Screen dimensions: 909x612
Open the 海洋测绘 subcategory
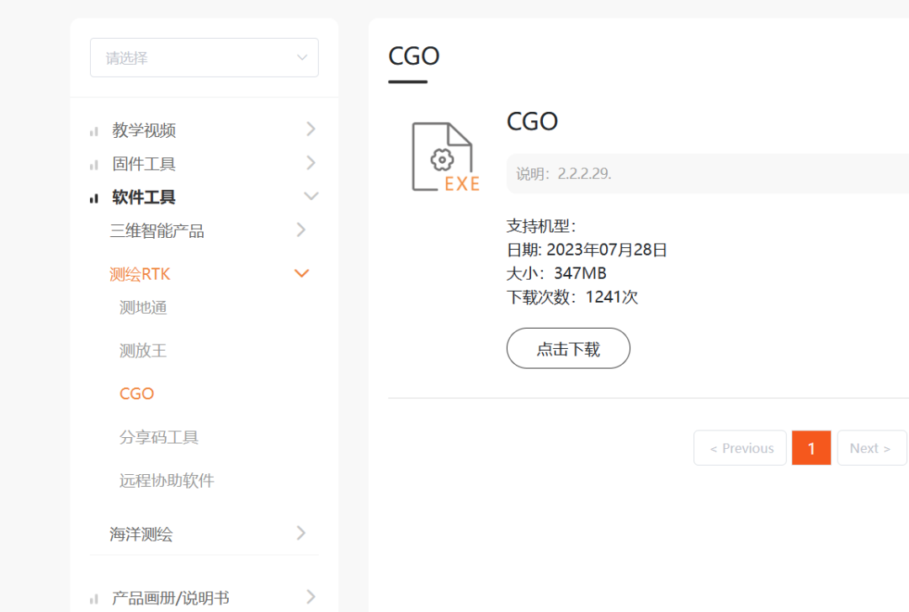[141, 534]
